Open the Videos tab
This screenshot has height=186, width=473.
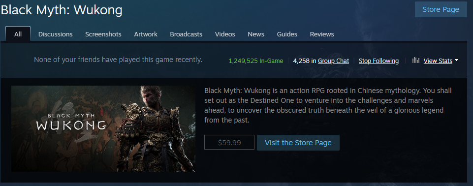click(225, 34)
